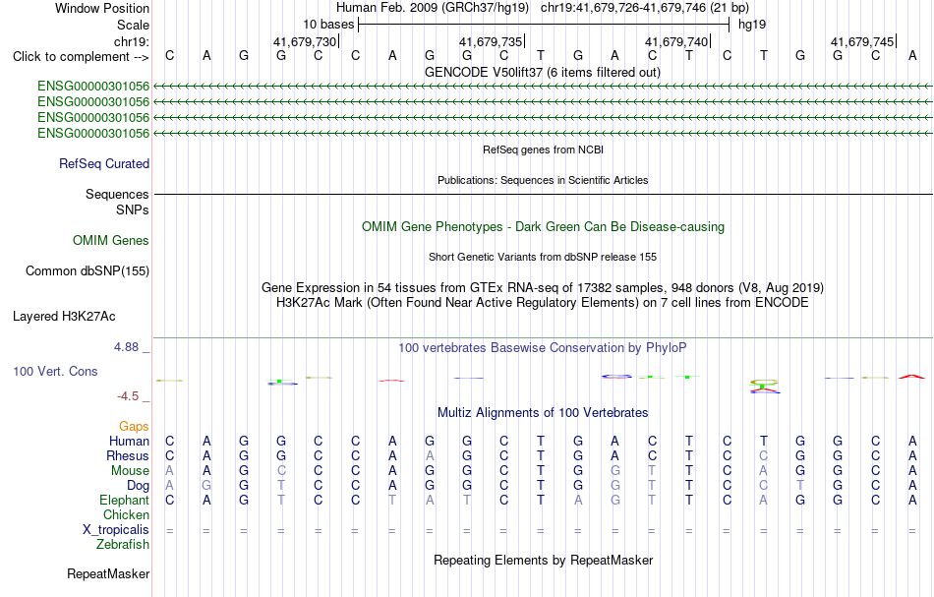Open 'Publications: Sequences in Scientific Articles' title

point(543,180)
